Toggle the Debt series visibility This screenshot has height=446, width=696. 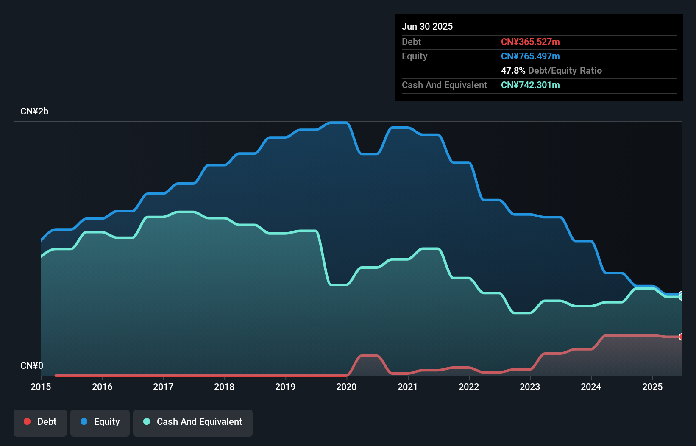[40, 422]
